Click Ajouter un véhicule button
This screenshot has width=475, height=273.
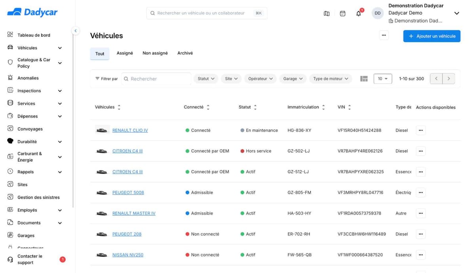click(432, 36)
